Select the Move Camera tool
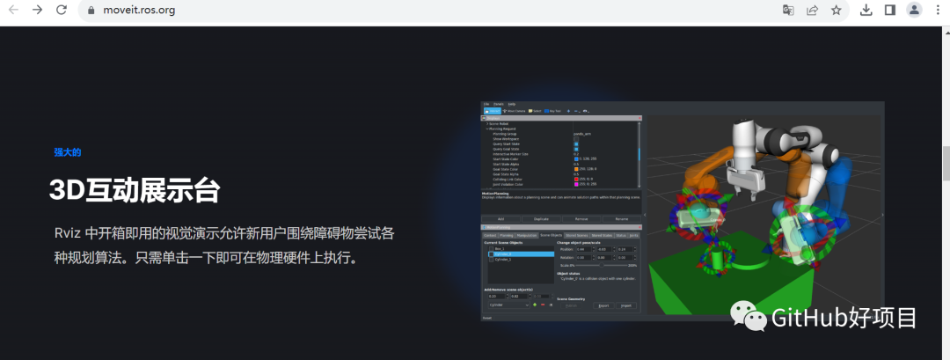Viewport: 950px width, 360px height. [515, 111]
